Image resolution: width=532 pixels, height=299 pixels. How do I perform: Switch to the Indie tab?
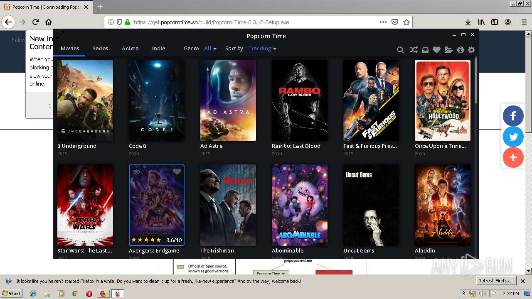[x=158, y=48]
